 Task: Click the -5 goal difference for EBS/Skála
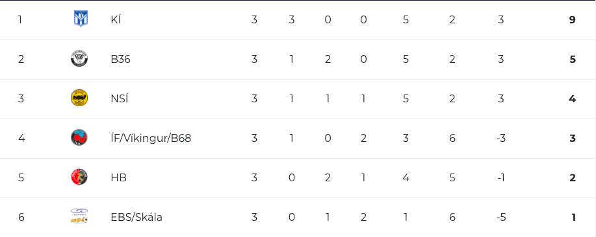501,218
